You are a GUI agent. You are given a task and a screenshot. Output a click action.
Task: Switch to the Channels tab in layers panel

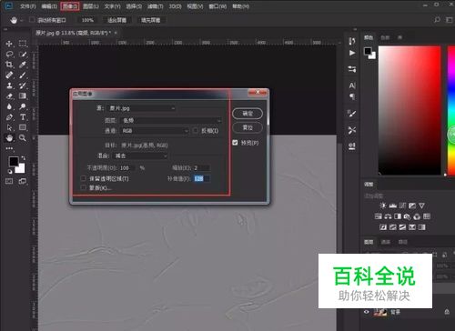[x=386, y=242]
